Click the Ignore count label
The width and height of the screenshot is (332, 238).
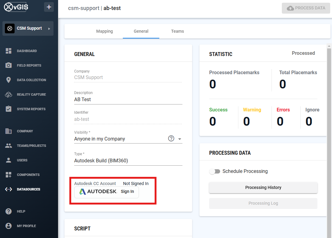(312, 110)
